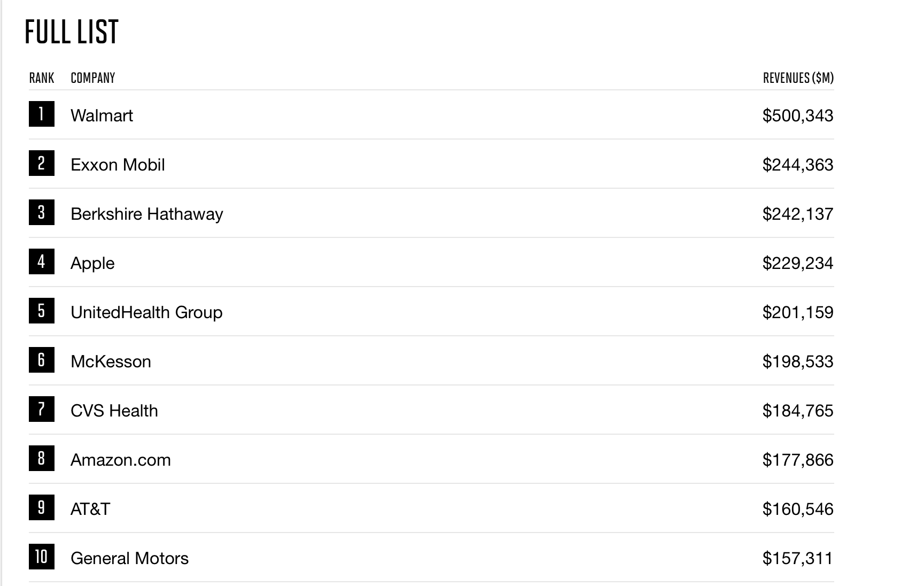This screenshot has height=586, width=901.
Task: Open the Walmart company link
Action: pyautogui.click(x=102, y=115)
